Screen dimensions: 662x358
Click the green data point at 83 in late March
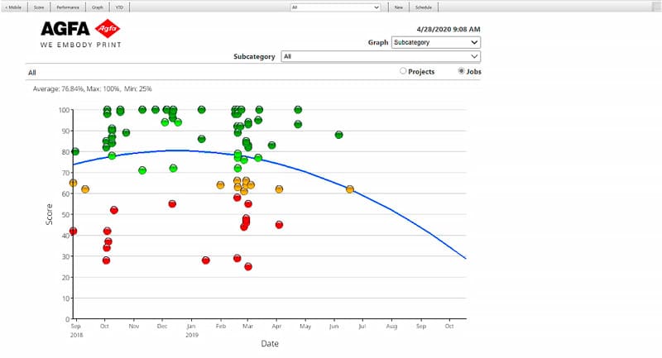click(272, 145)
